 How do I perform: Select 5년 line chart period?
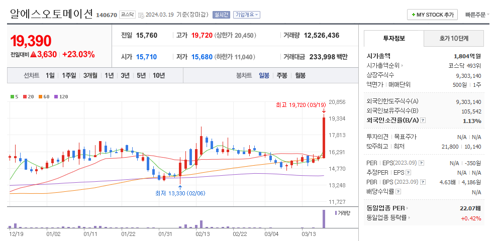point(141,76)
